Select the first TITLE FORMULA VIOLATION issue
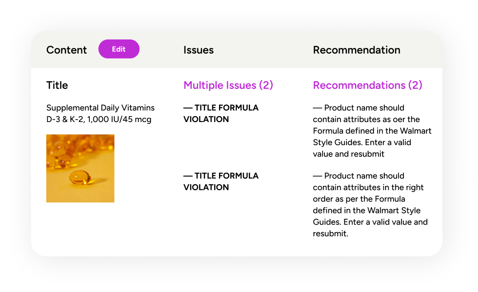This screenshot has height=292, width=478. pos(221,114)
